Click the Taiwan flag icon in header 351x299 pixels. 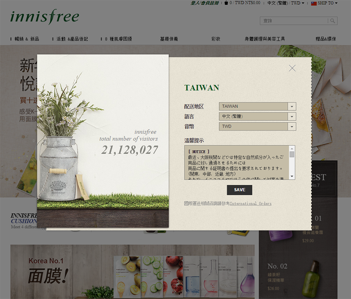click(314, 4)
